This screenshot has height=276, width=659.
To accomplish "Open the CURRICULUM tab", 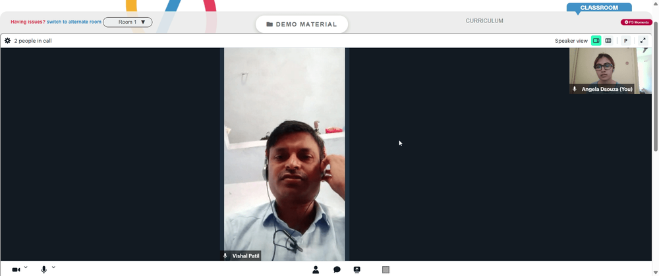I will tap(484, 20).
